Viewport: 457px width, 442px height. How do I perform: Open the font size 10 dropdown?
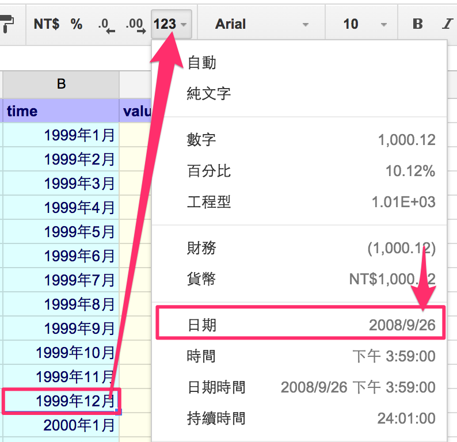tap(361, 24)
